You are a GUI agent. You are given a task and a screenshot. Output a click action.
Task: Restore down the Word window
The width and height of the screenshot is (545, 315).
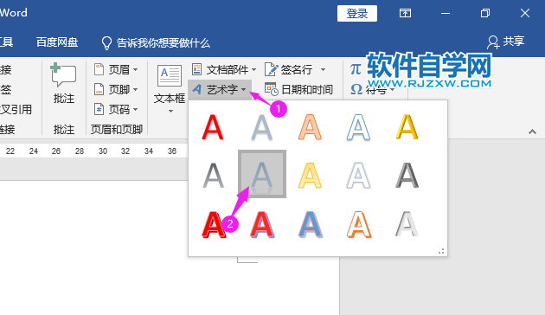[485, 13]
